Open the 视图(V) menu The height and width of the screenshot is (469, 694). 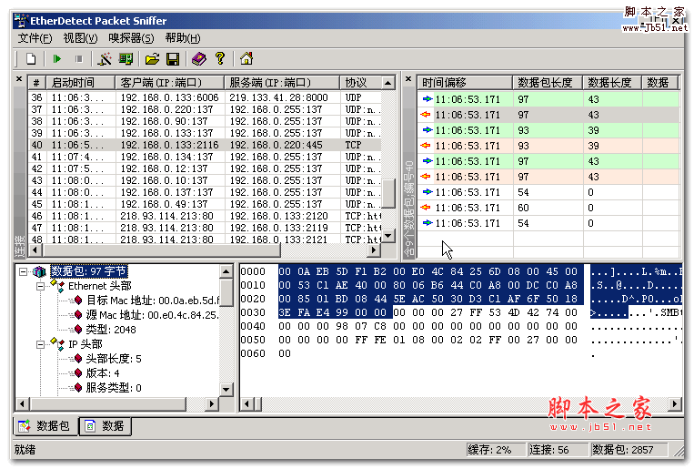click(x=80, y=37)
